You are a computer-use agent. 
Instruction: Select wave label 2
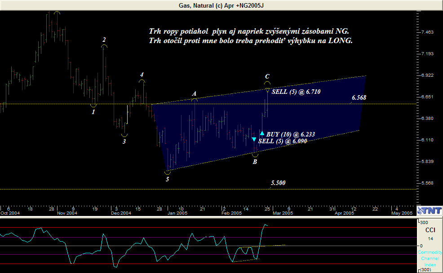pos(104,40)
